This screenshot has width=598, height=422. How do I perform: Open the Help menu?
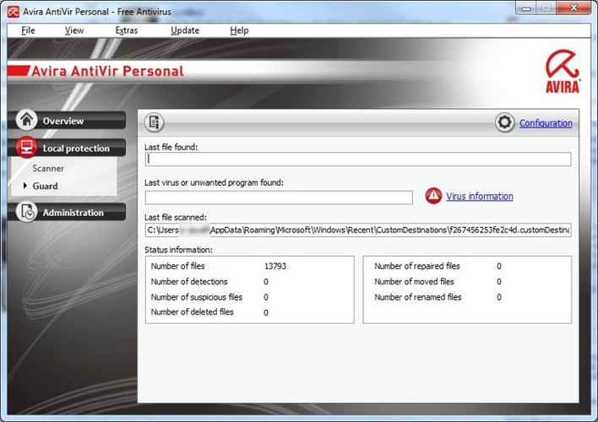click(239, 30)
